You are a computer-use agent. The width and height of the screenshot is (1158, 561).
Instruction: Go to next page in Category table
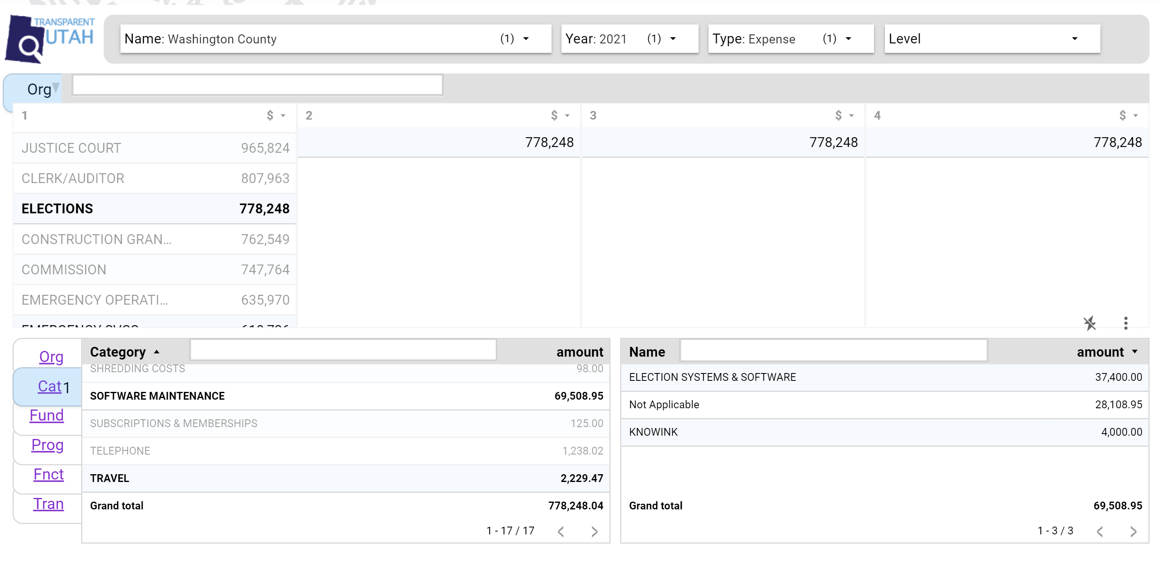coord(594,532)
